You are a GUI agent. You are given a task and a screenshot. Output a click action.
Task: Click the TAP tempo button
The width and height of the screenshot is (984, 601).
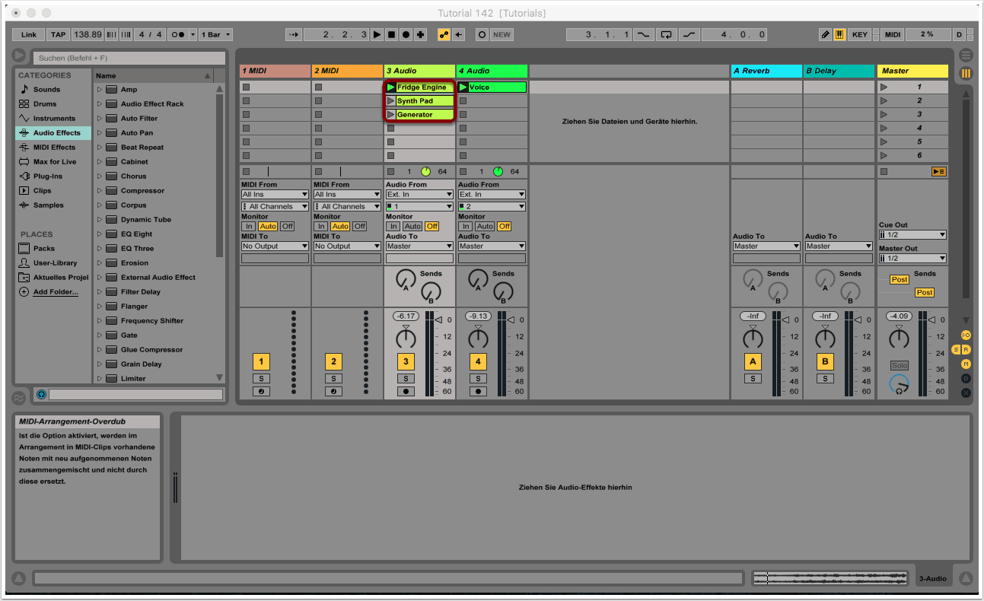click(58, 34)
